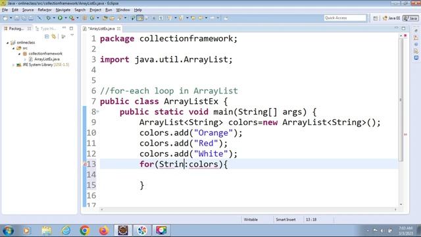Image resolution: width=421 pixels, height=237 pixels.
Task: Open the Debug dropdown arrow
Action: pyautogui.click(x=54, y=18)
